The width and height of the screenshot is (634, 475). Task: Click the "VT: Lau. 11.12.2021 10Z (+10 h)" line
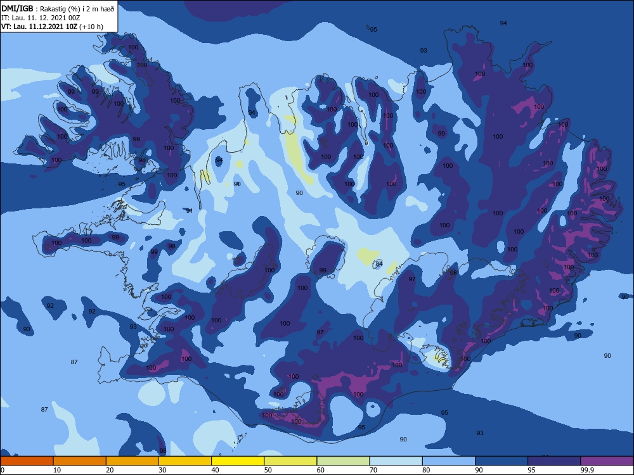point(52,27)
